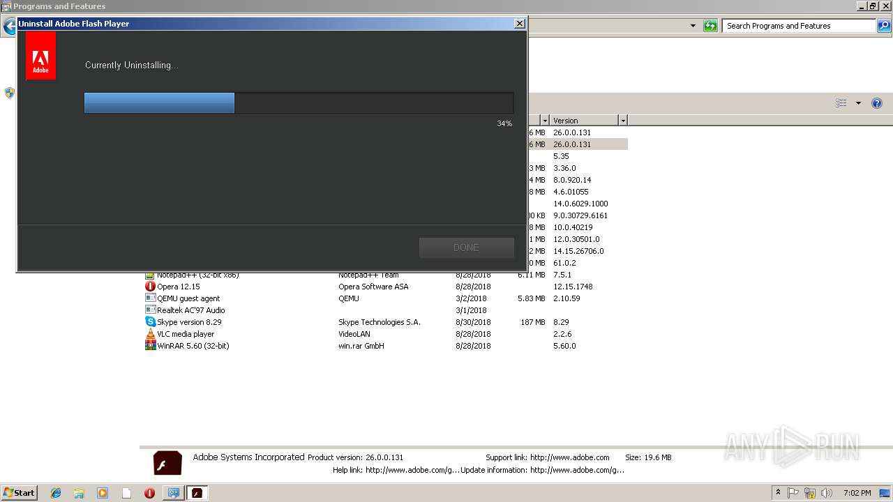Click the blank document taskbar icon
This screenshot has height=502, width=893.
pos(126,493)
